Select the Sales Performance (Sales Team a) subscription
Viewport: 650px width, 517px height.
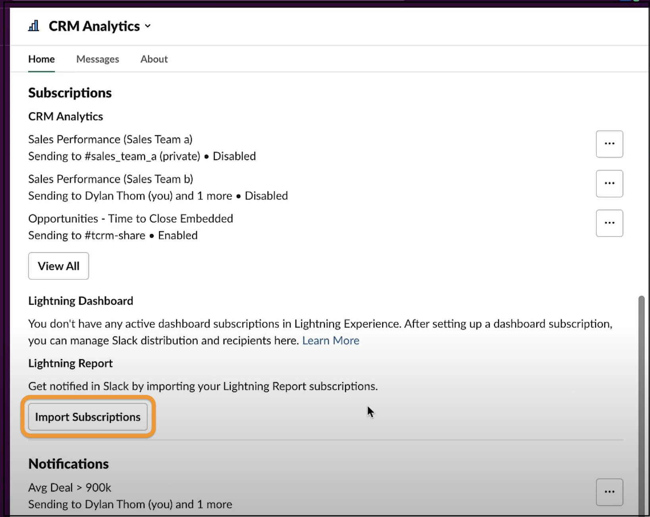[110, 139]
